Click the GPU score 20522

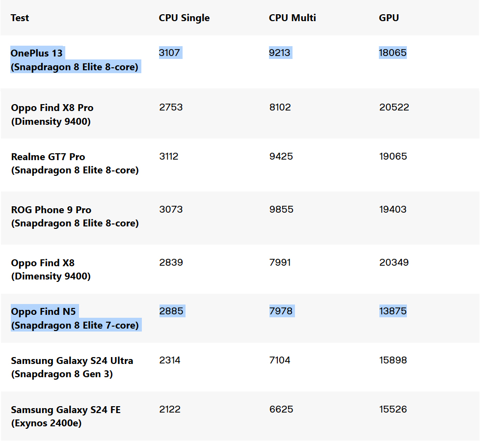(x=394, y=107)
